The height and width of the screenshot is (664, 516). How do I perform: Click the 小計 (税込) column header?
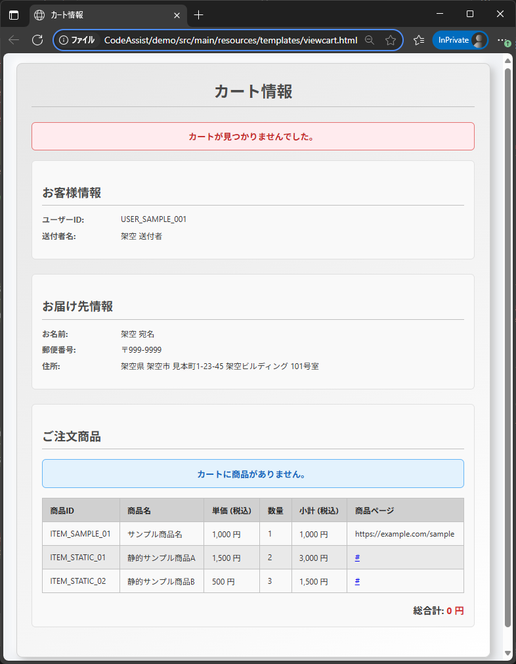click(x=319, y=511)
